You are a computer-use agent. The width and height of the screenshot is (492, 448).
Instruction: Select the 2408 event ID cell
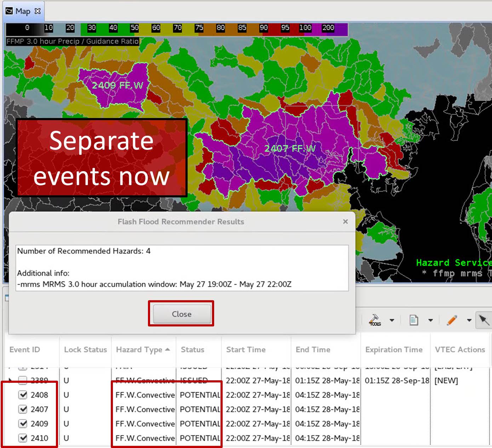pos(39,395)
